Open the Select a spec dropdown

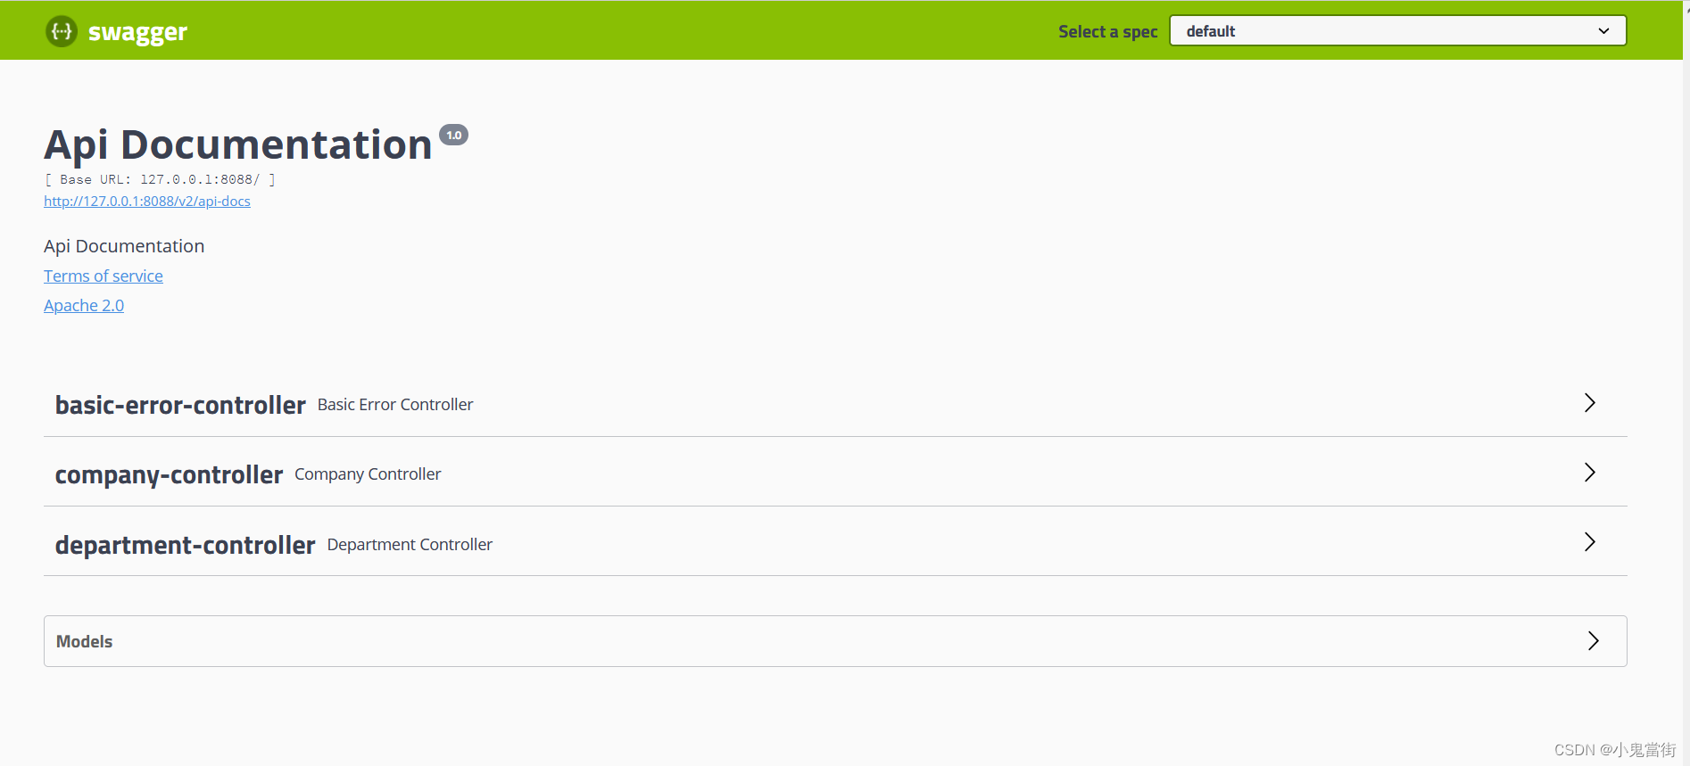point(1397,30)
